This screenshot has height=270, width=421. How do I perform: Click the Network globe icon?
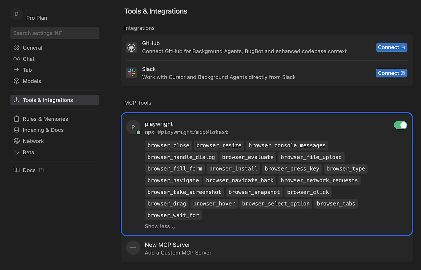point(16,141)
